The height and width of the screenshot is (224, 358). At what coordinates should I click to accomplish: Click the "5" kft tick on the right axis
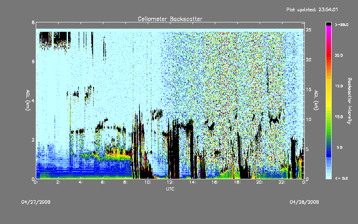[x=307, y=149]
